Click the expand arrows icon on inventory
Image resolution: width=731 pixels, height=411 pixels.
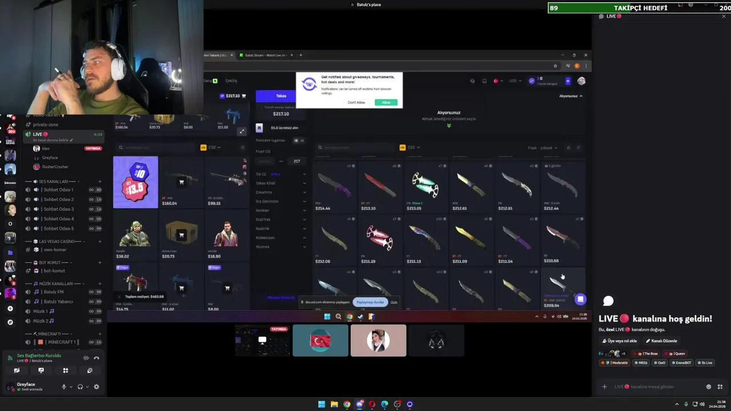pyautogui.click(x=242, y=132)
